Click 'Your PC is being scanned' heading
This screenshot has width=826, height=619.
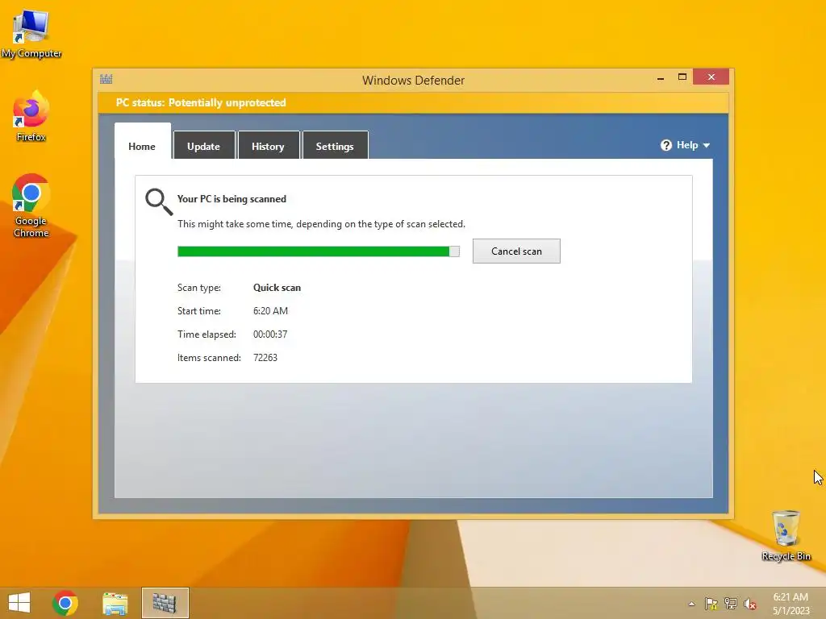[x=232, y=199]
